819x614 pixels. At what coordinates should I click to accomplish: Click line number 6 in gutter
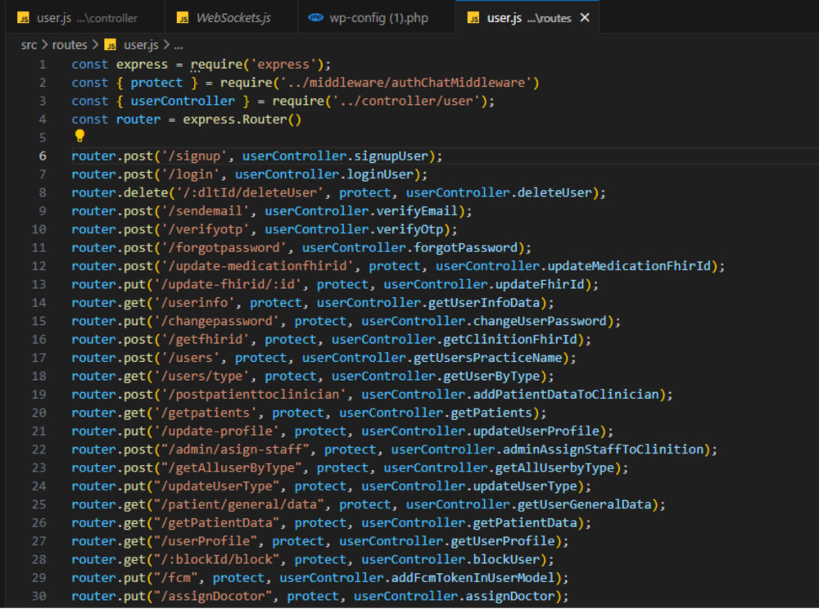[43, 156]
